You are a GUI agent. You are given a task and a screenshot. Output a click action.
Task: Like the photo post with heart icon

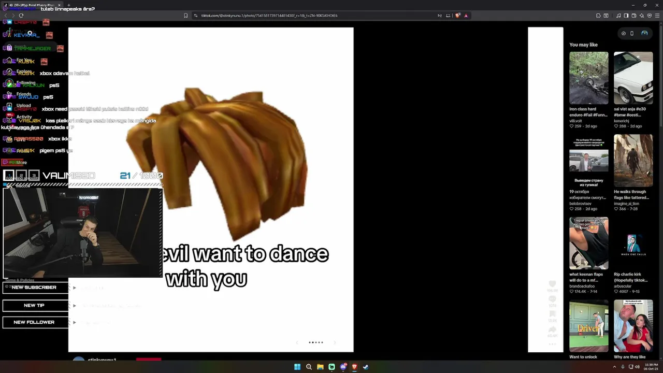coord(552,284)
